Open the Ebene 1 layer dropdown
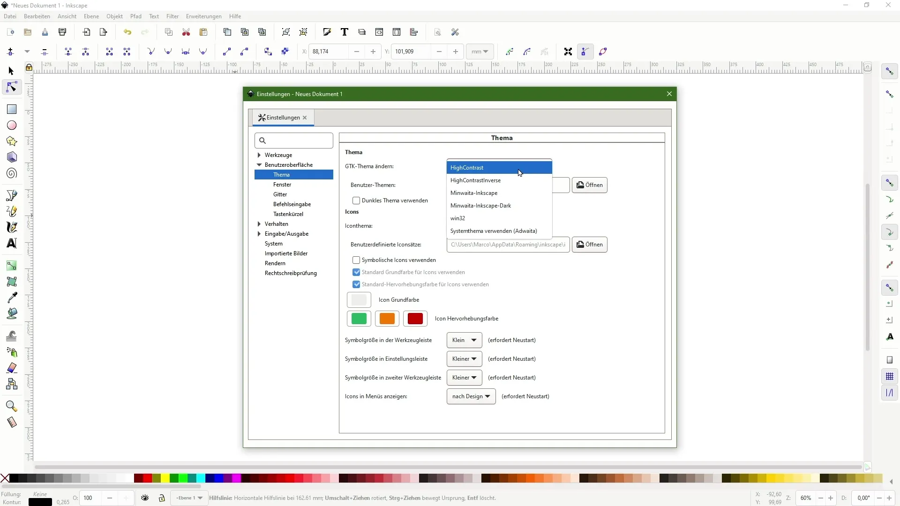Screen dimensions: 900x506 coord(189,498)
